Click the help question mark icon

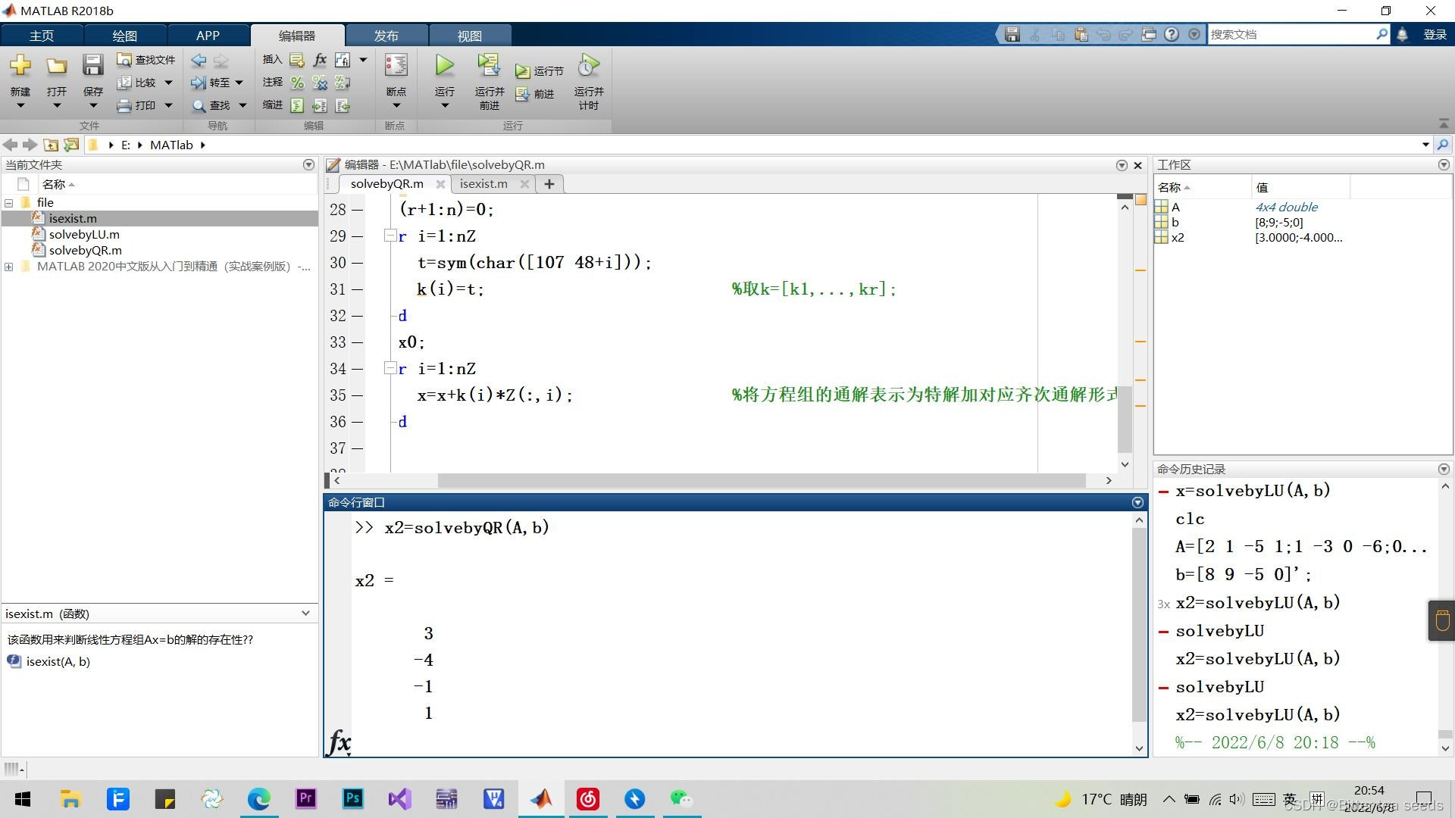point(1172,35)
